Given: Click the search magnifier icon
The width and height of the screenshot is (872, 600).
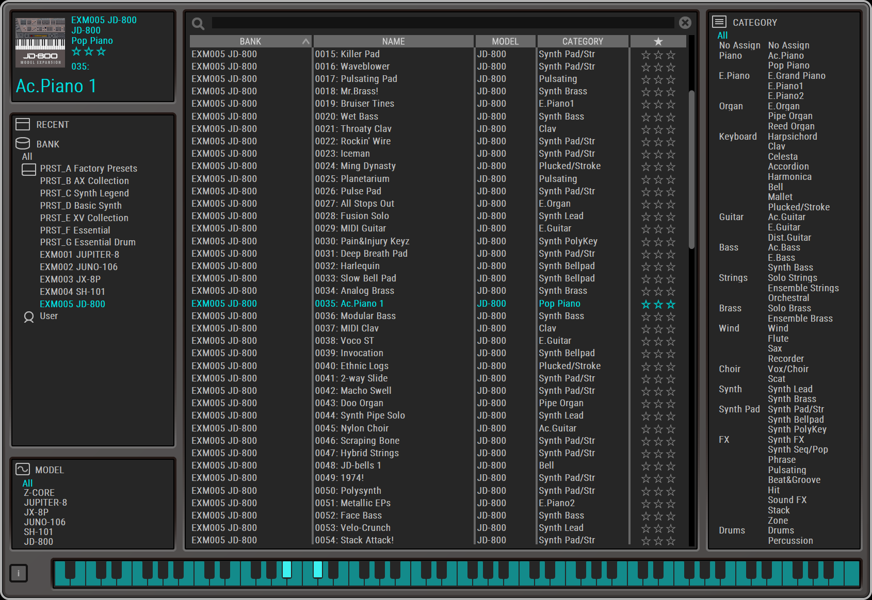Looking at the screenshot, I should coord(198,23).
